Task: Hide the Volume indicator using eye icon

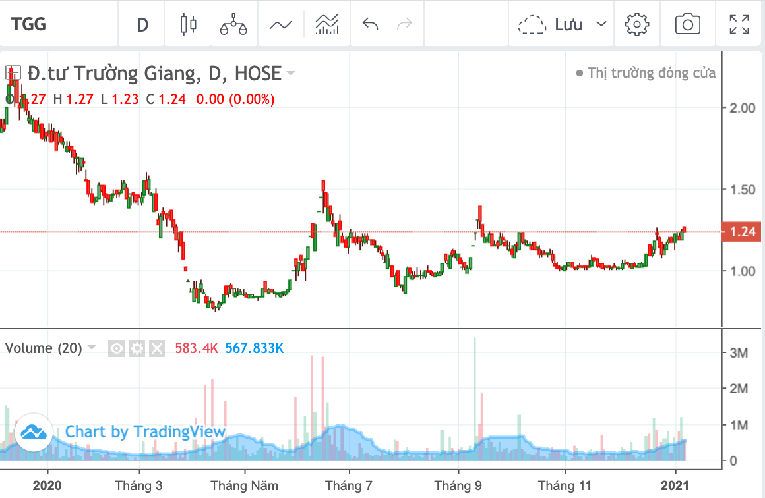Action: click(117, 348)
